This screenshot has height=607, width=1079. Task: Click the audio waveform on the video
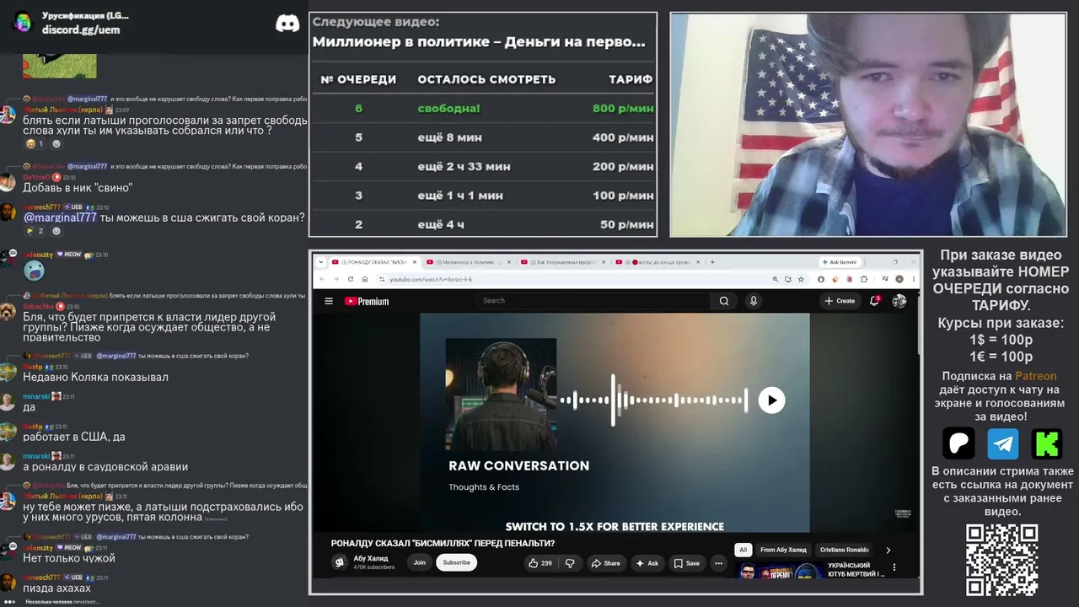point(654,400)
